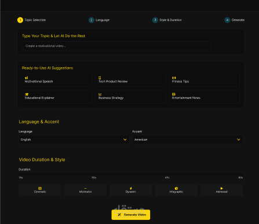Click the 45s duration label

click(x=167, y=178)
